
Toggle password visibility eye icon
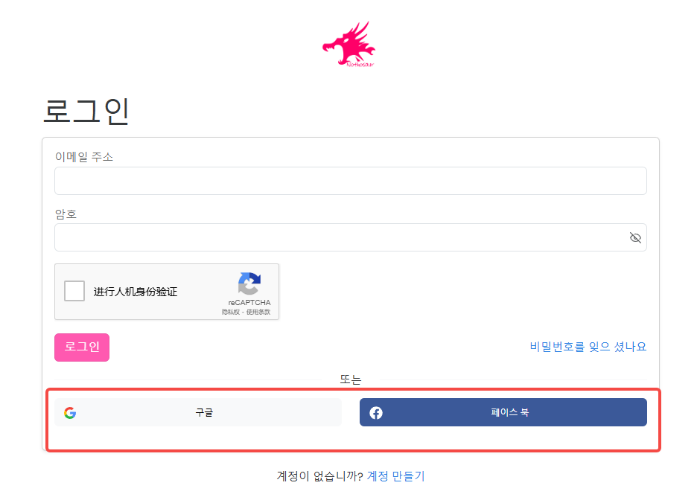click(x=635, y=237)
